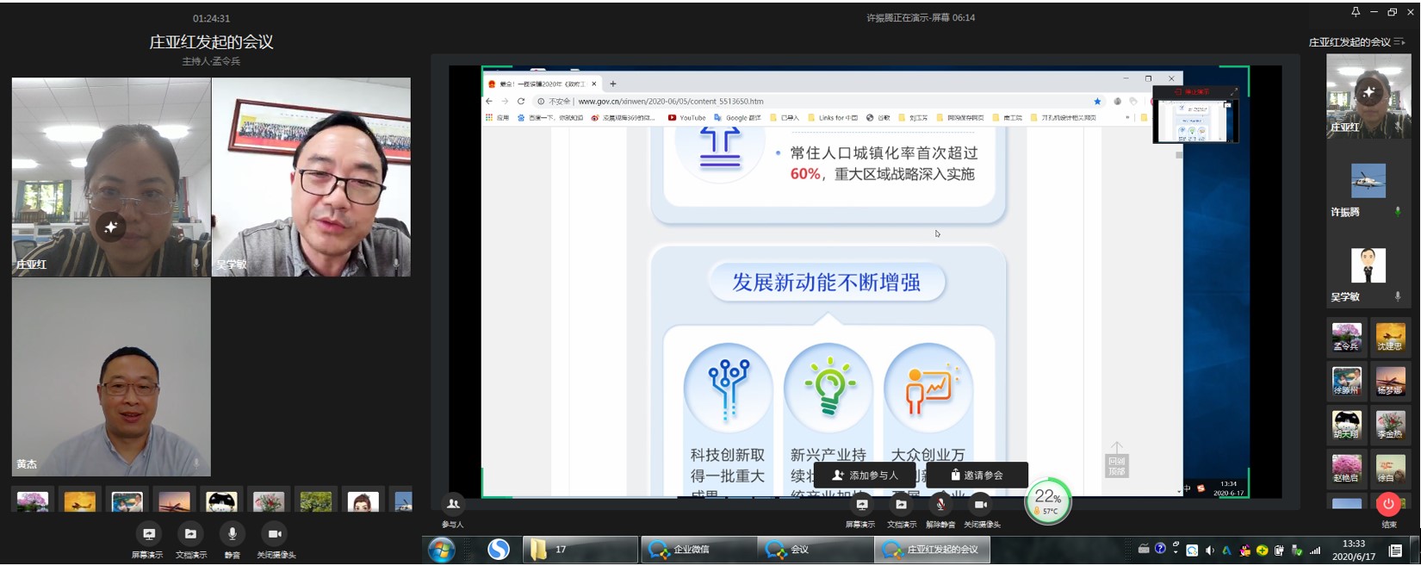Open the Windows Start menu
The width and height of the screenshot is (1421, 566).
click(442, 550)
